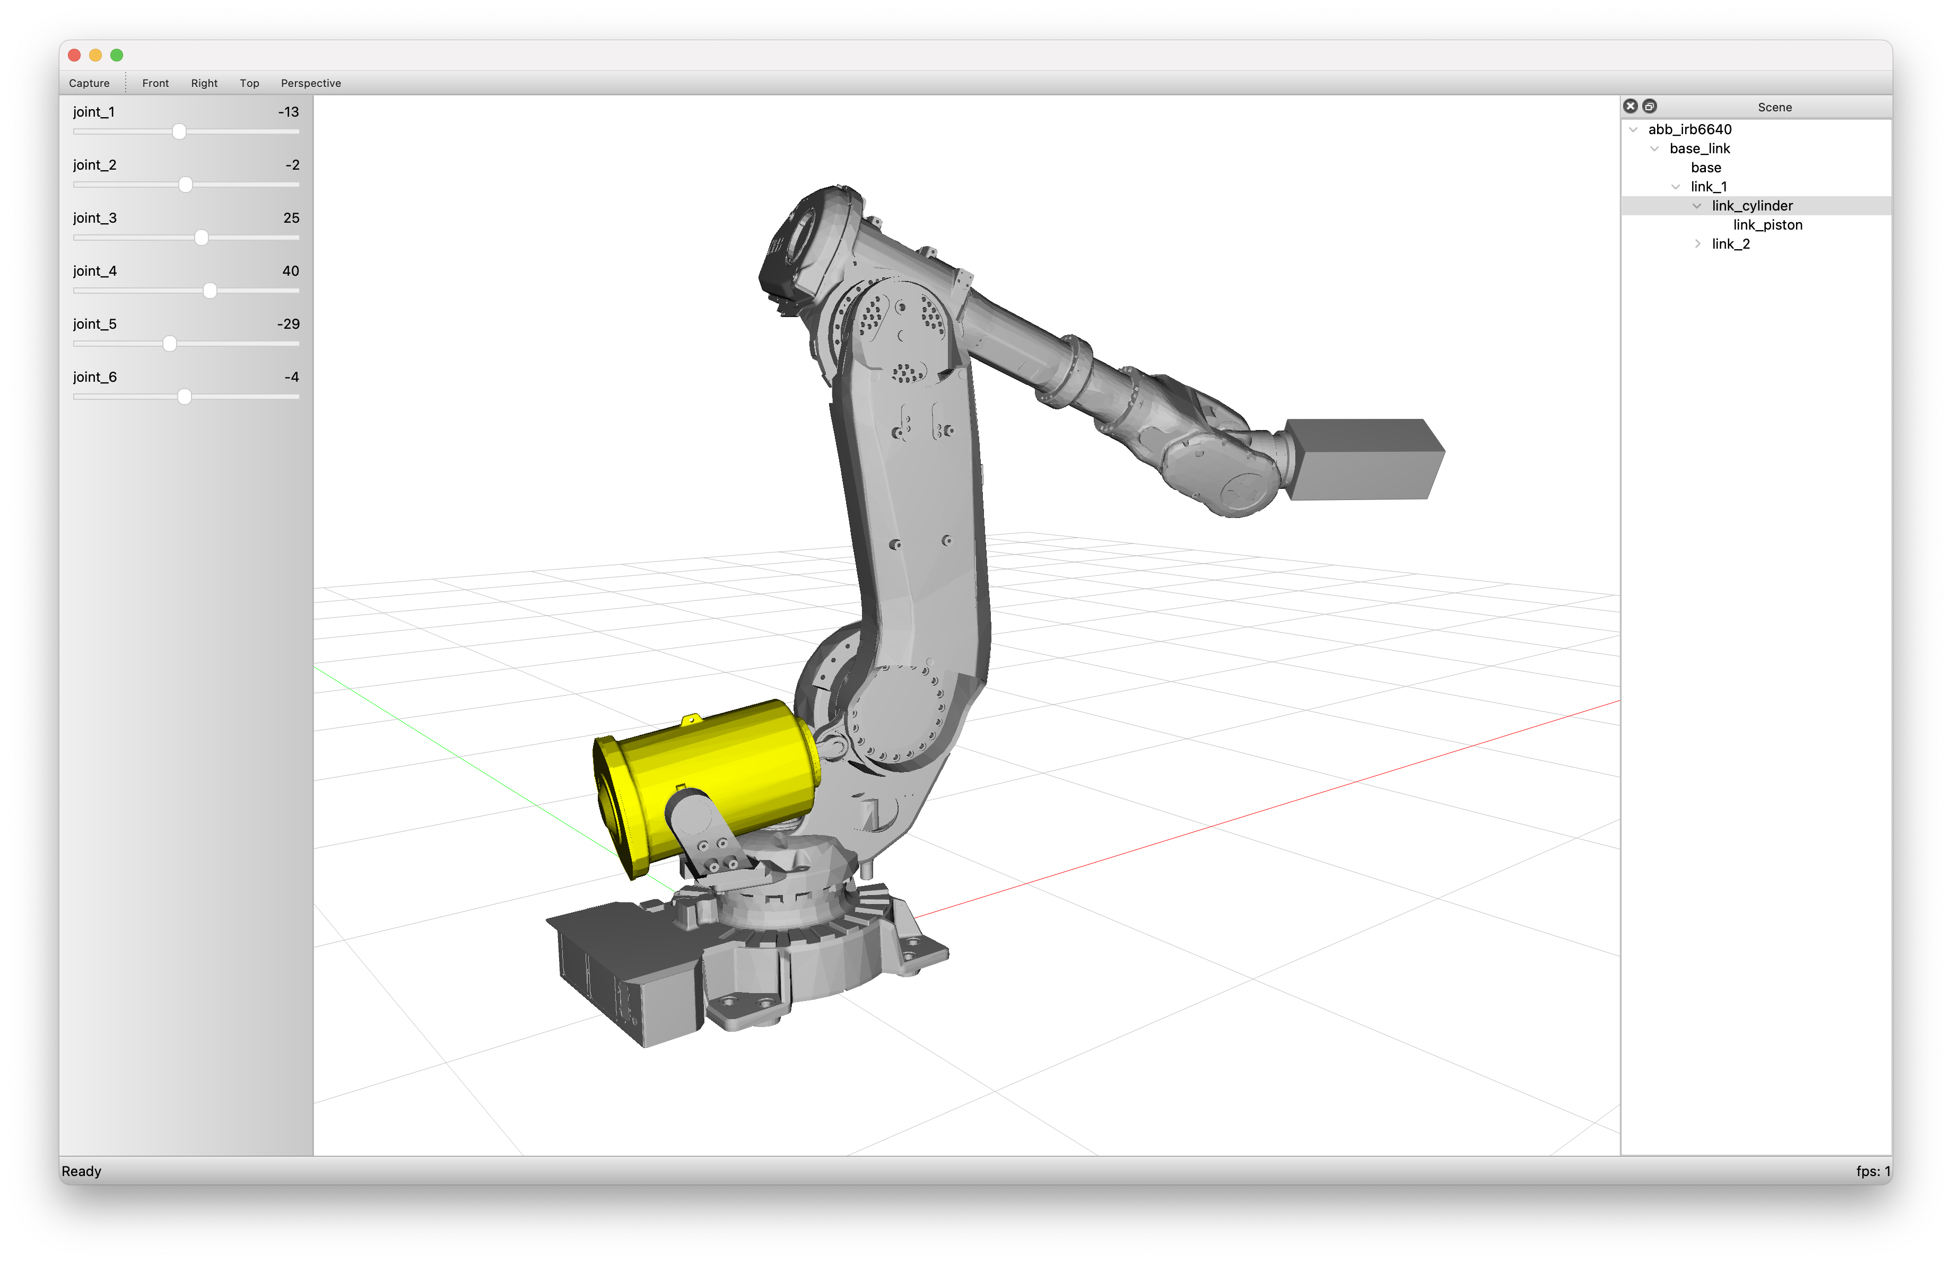Select the base item in the scene tree

click(1706, 168)
